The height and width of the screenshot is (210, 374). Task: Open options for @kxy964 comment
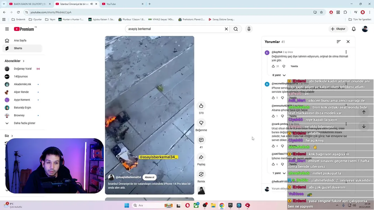tap(346, 52)
